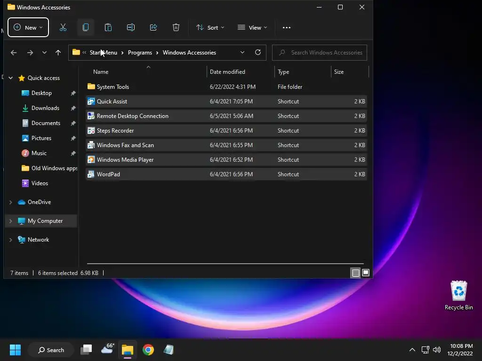482x361 pixels.
Task: Click the horizontal scrollbar in file list
Action: tap(225, 263)
